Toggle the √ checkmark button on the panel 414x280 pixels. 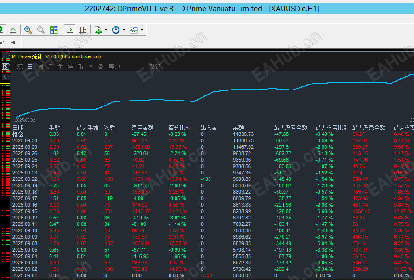(x=5, y=77)
